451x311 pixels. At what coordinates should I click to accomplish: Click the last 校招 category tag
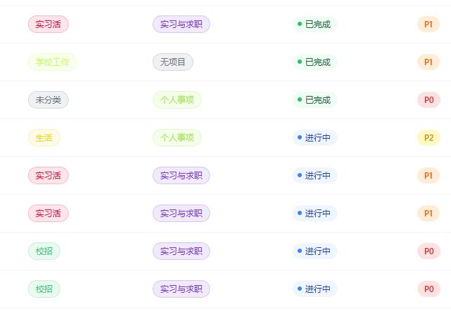pyautogui.click(x=44, y=289)
